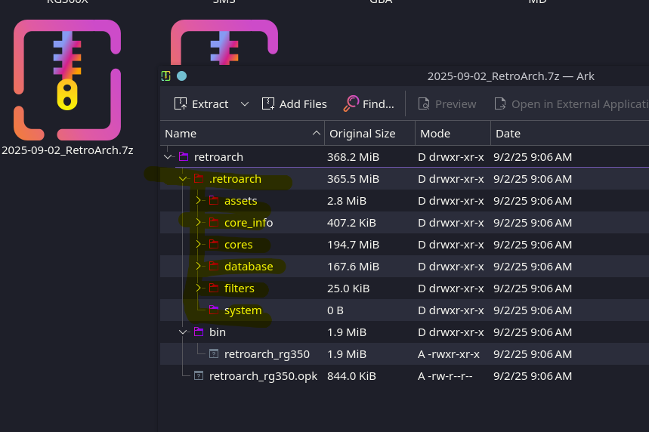The width and height of the screenshot is (649, 432).
Task: Expand the filters folder
Action: click(x=198, y=289)
